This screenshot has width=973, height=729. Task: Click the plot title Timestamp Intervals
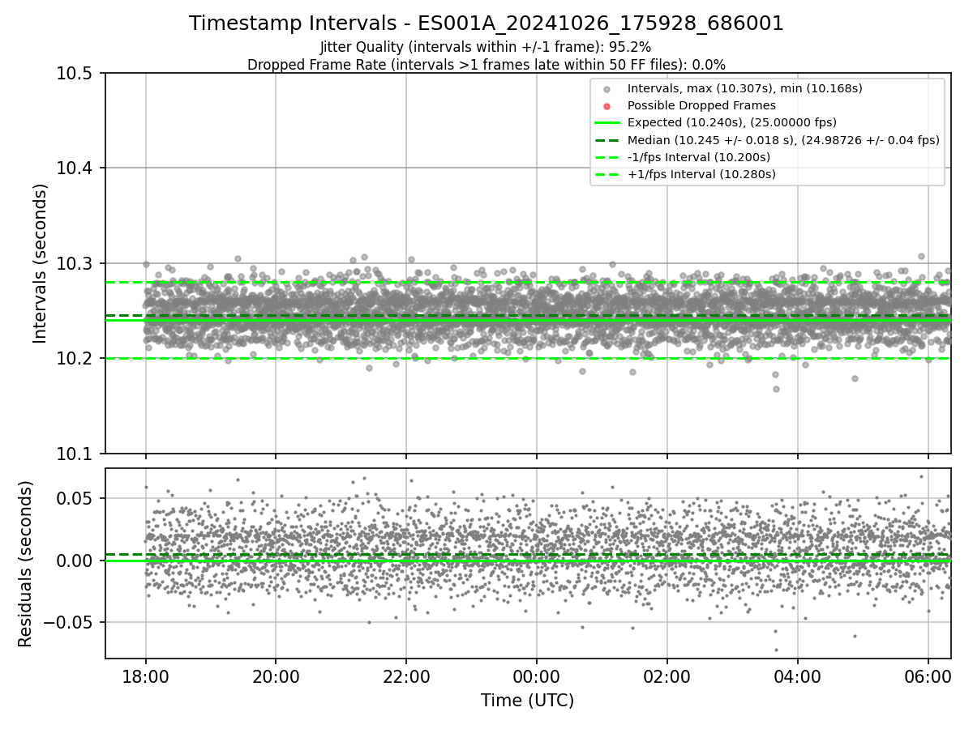pos(486,23)
